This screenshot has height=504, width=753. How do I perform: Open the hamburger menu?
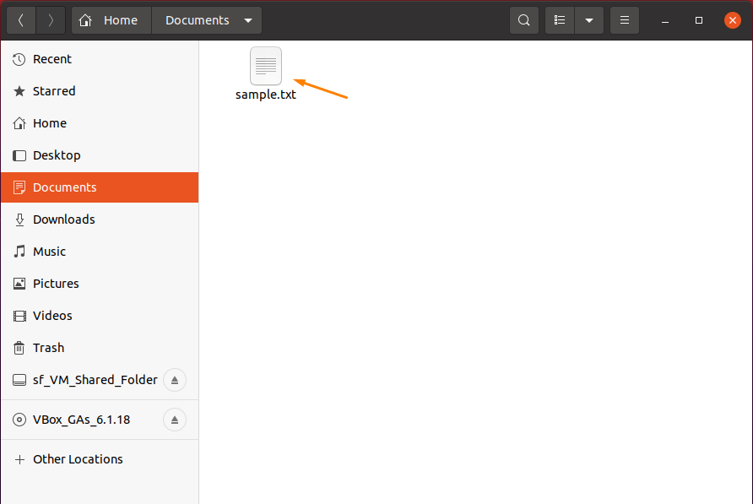tap(625, 20)
